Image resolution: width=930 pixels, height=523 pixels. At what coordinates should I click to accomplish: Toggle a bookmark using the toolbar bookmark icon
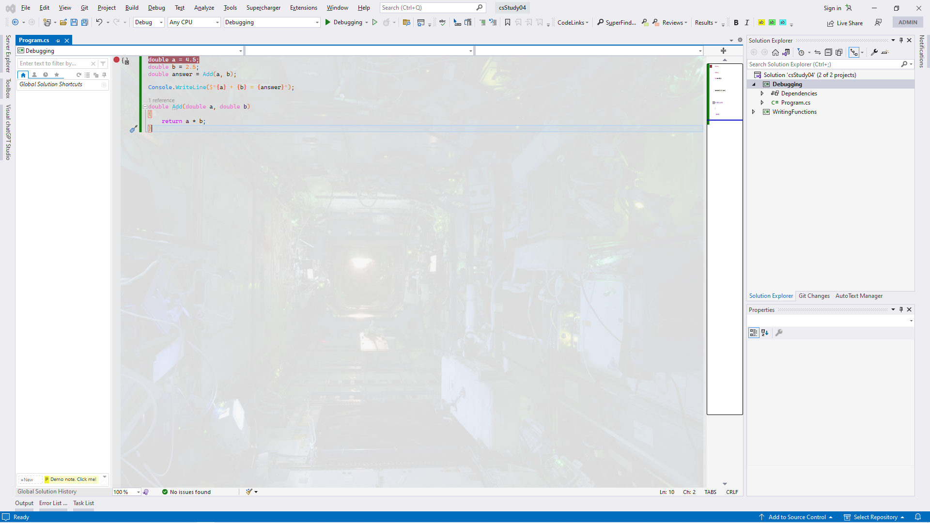(507, 22)
